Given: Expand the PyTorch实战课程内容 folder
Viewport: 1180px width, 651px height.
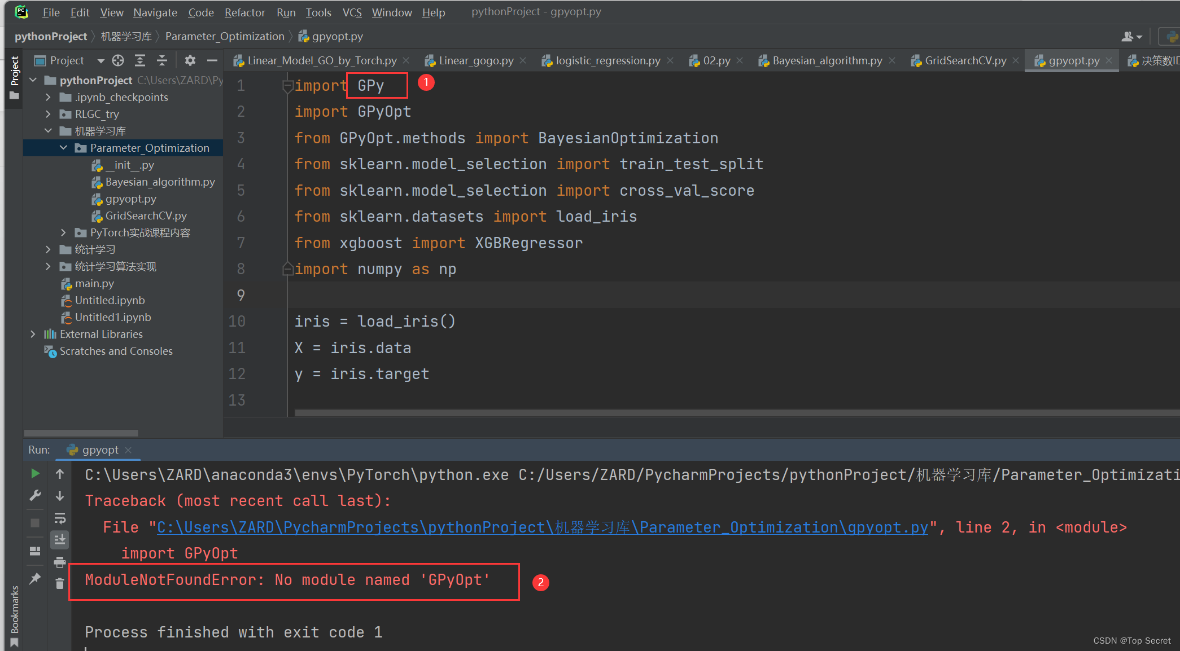Looking at the screenshot, I should [63, 232].
